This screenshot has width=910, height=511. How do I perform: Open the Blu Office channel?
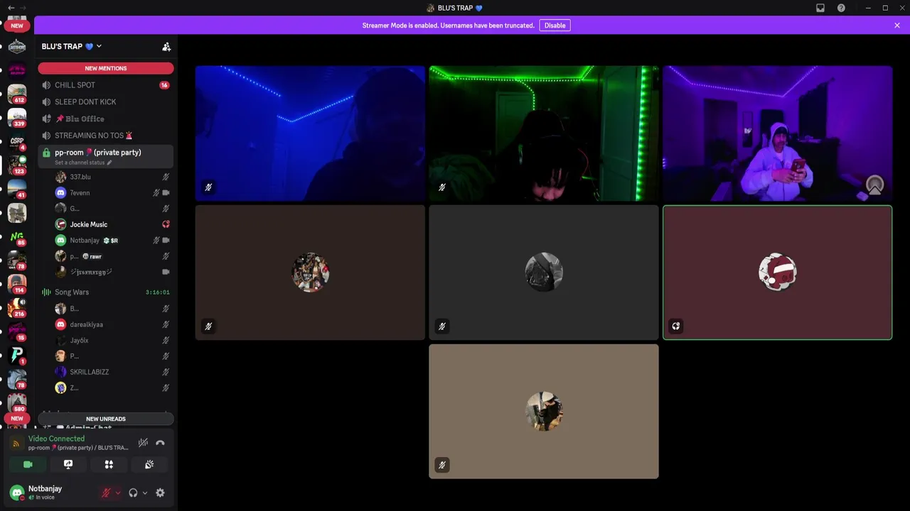tap(105, 119)
